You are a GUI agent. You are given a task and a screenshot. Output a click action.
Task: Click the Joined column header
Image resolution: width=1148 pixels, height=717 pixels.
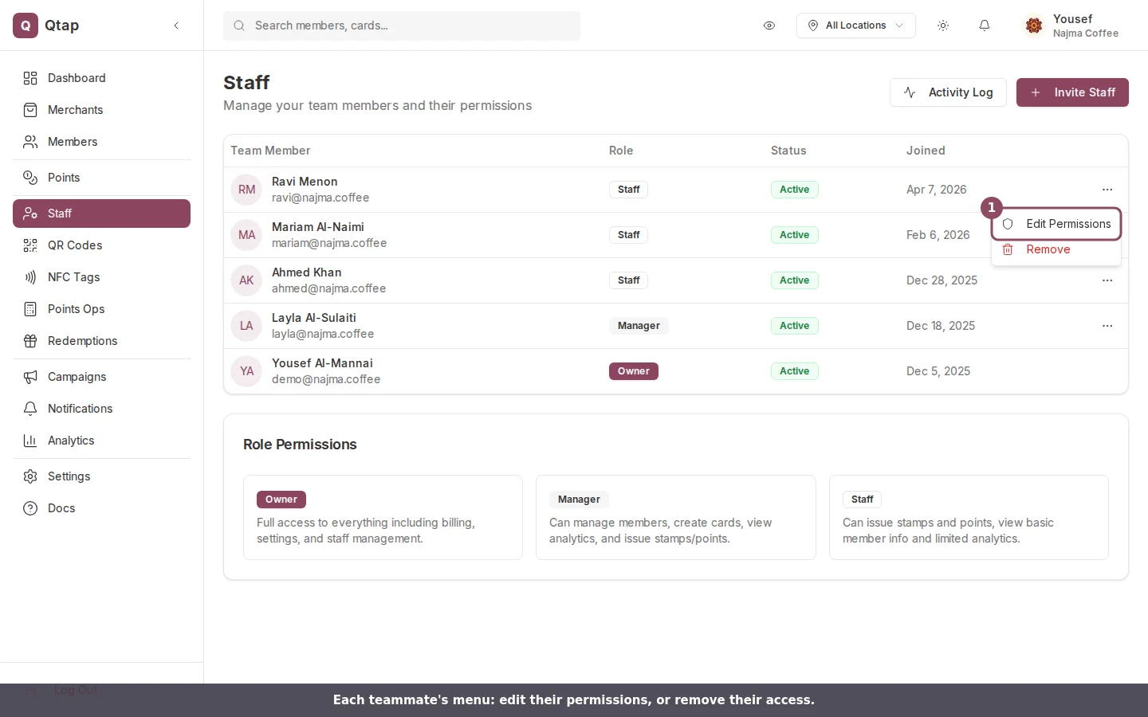coord(926,151)
